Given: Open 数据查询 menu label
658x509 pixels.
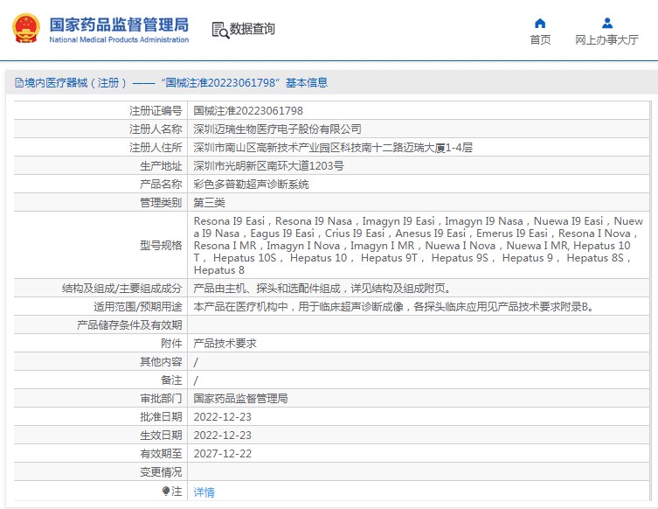Looking at the screenshot, I should [252, 29].
